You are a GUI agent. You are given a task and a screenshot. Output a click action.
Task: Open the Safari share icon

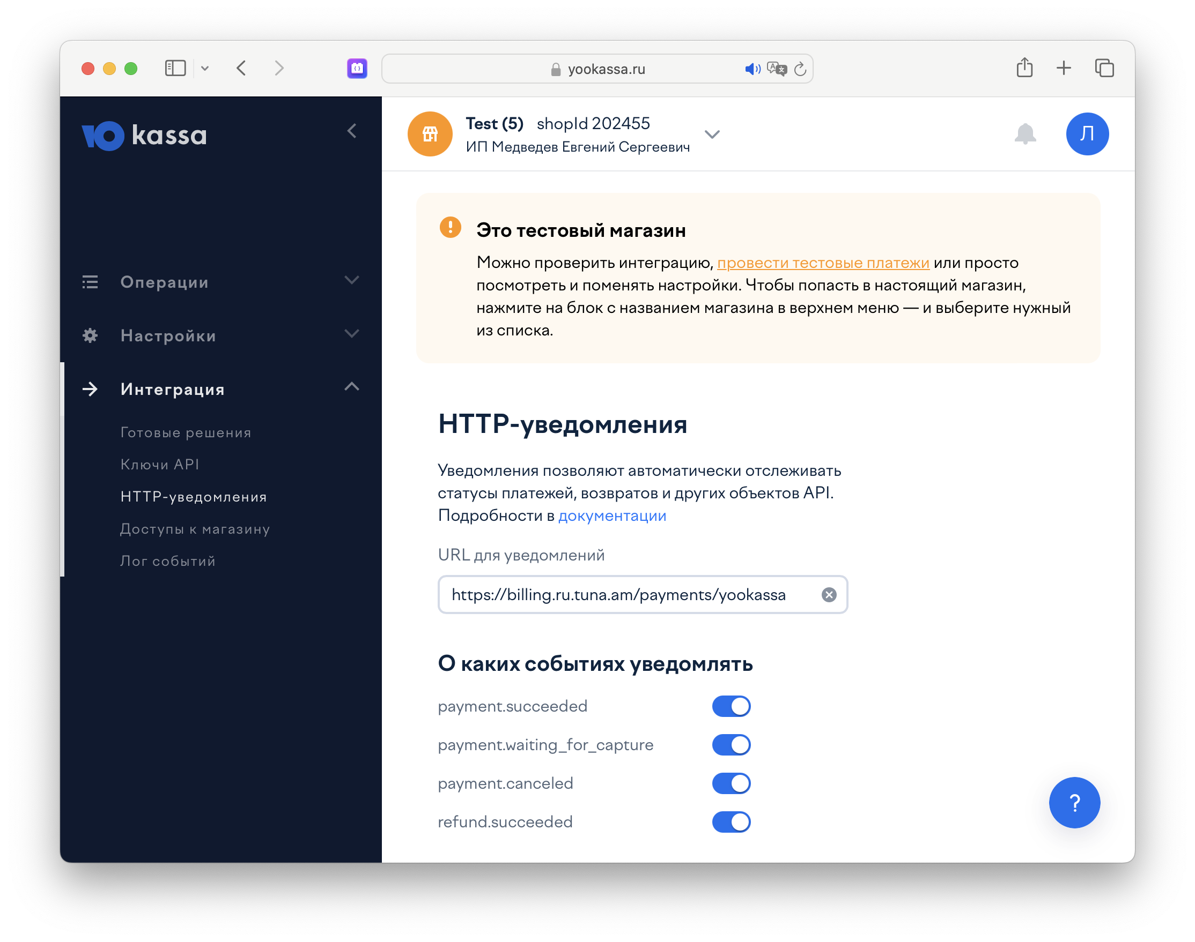1024,68
